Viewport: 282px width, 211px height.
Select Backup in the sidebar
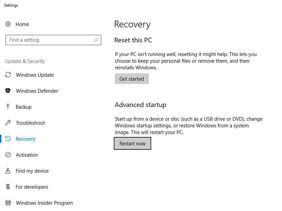23,107
